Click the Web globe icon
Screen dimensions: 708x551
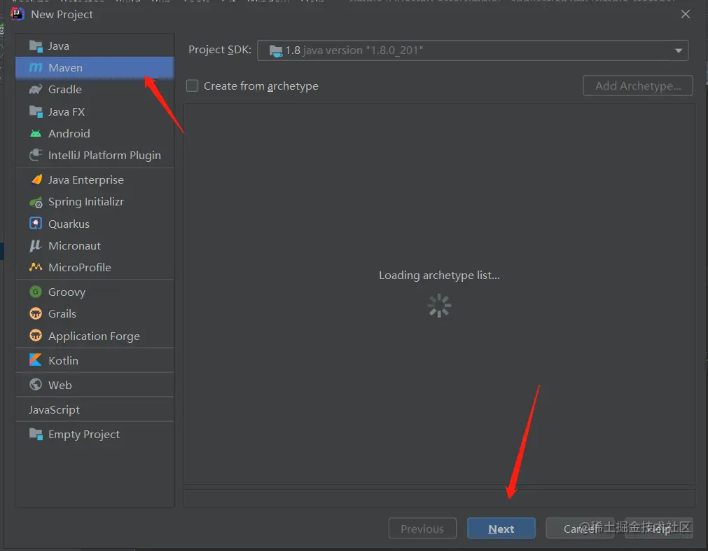[x=36, y=384]
